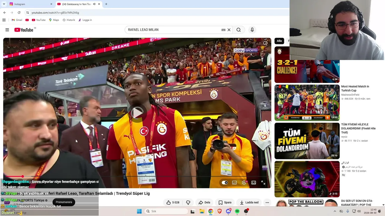Dislike the video
This screenshot has height=216, width=385.
(x=188, y=202)
